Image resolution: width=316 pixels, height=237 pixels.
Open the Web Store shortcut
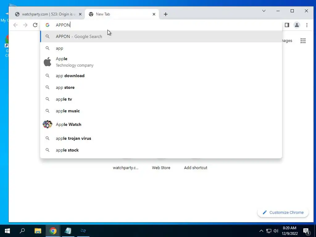pyautogui.click(x=161, y=168)
